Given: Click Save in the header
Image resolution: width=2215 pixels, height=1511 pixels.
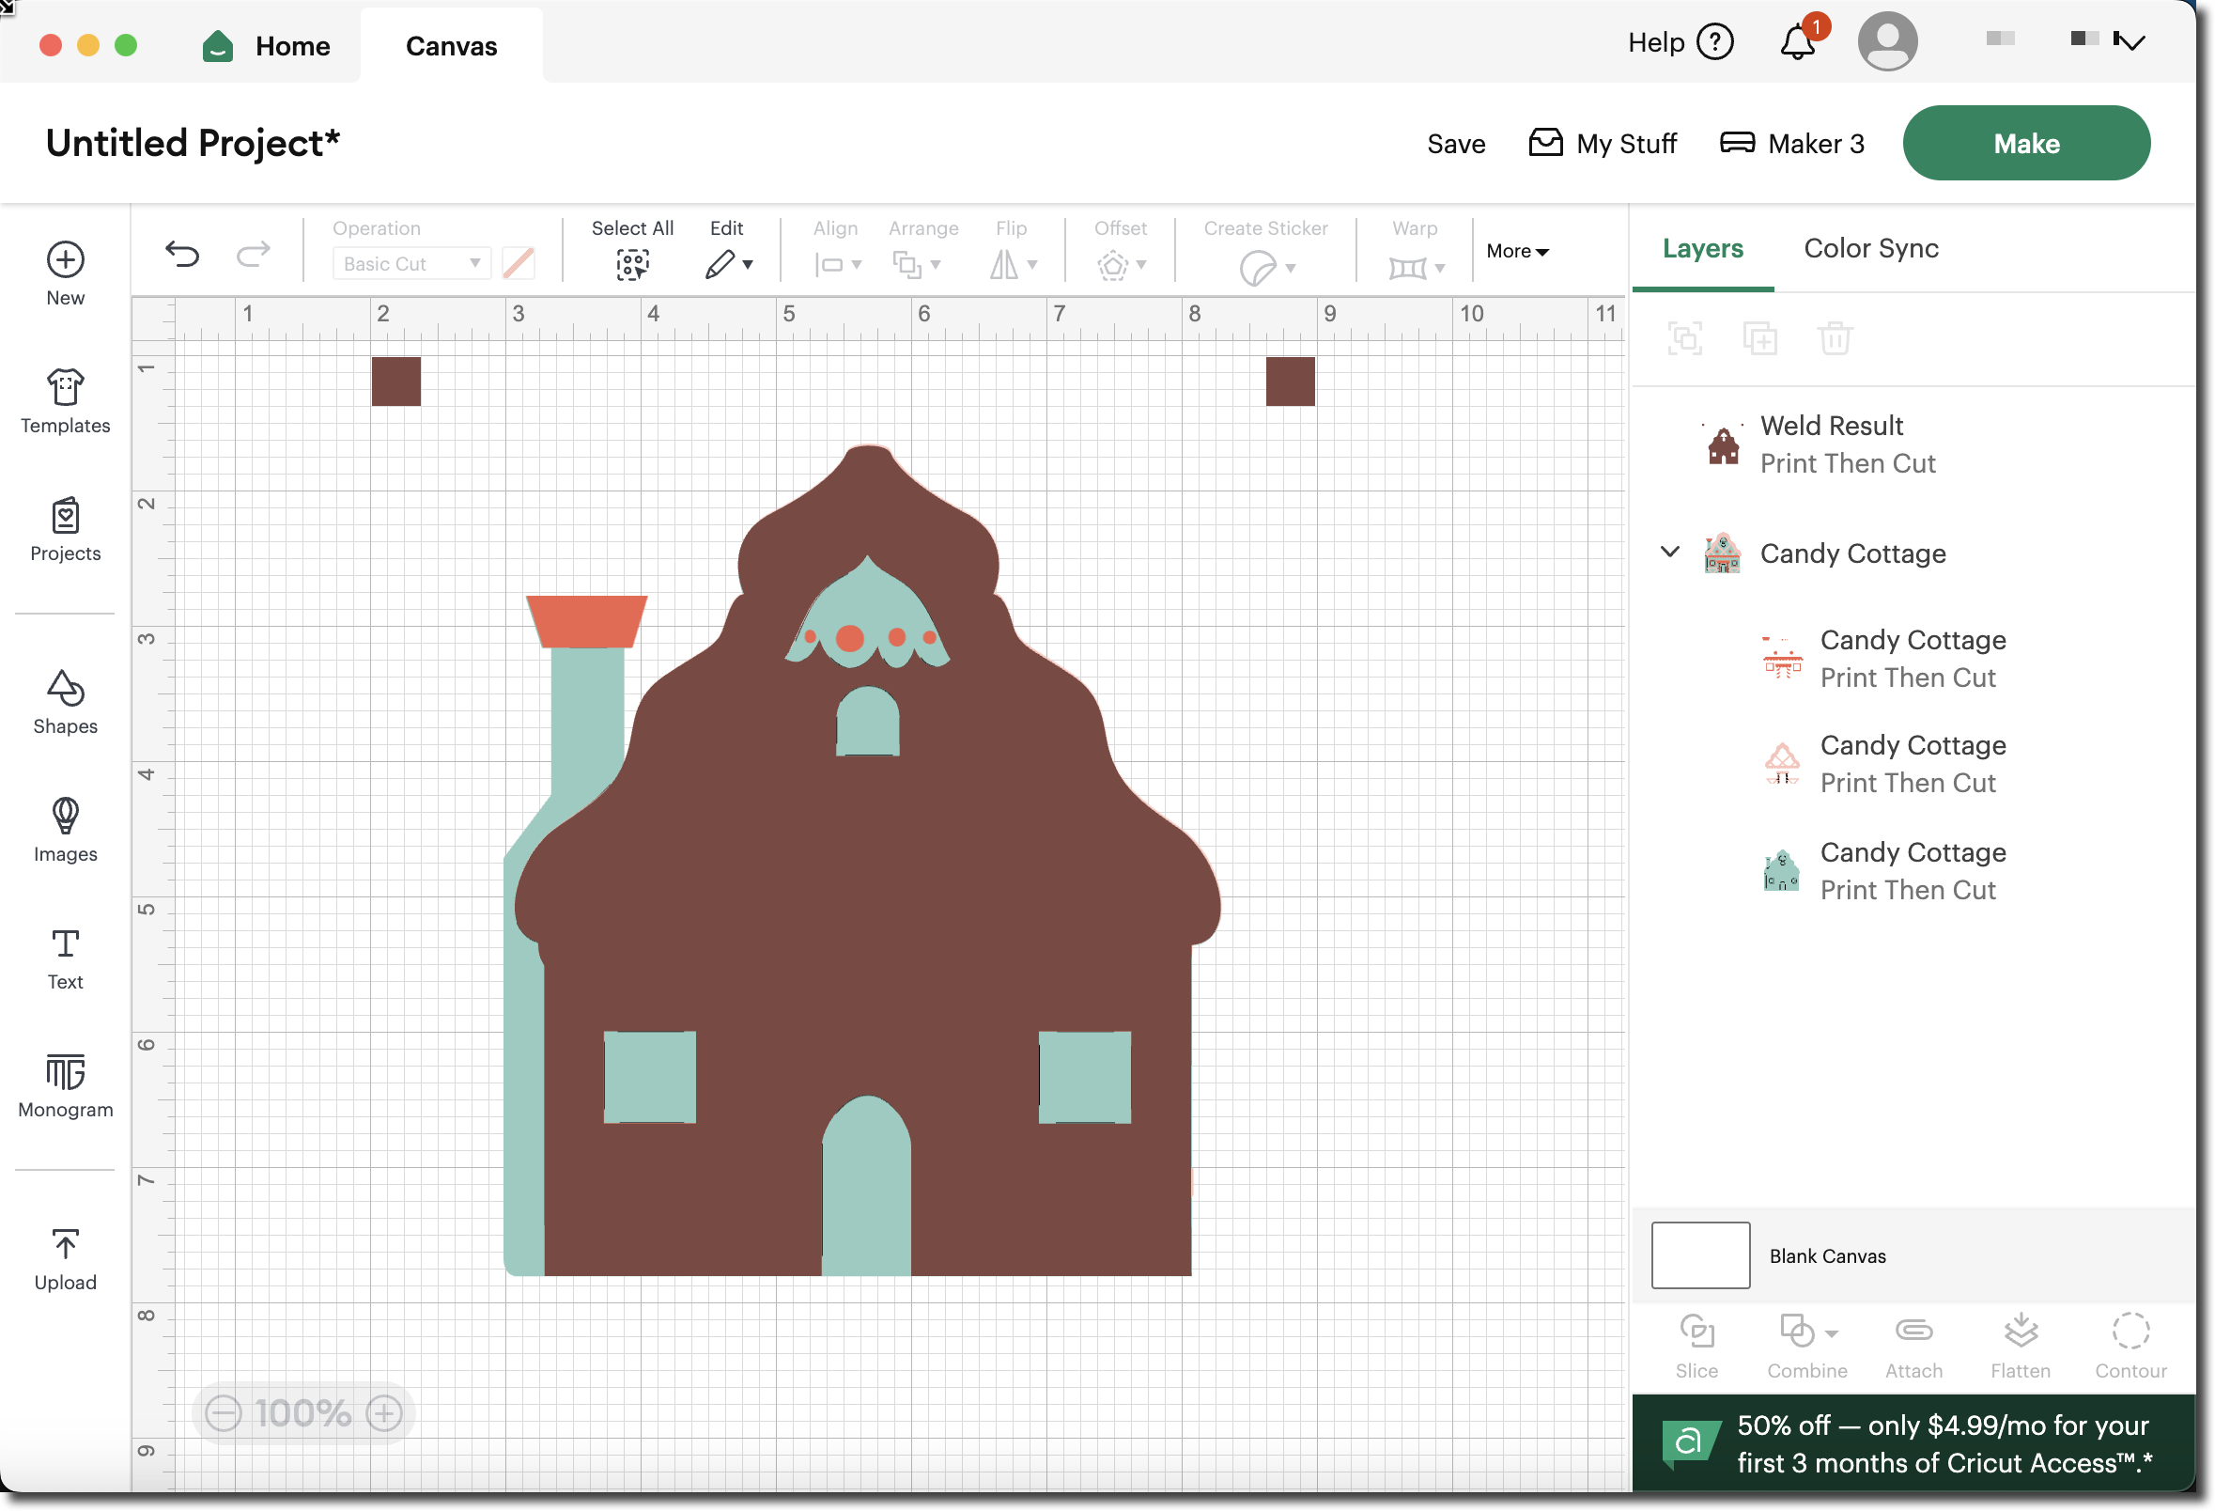Looking at the screenshot, I should tap(1455, 144).
